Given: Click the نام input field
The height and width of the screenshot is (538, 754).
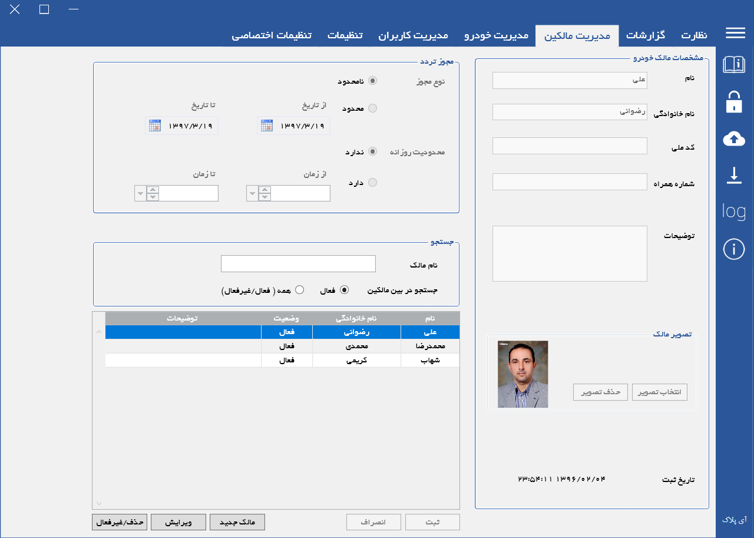Looking at the screenshot, I should [570, 80].
